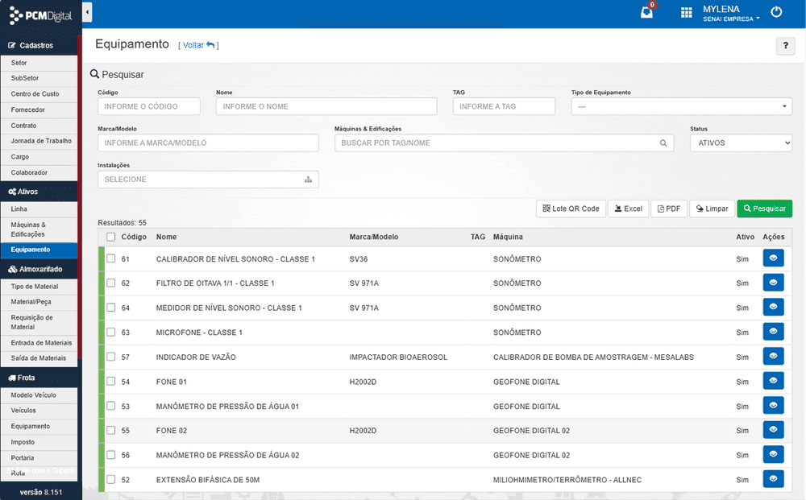Select the checkbox for INDICADOR DE VAZÃO
This screenshot has height=500, width=806.
click(111, 357)
